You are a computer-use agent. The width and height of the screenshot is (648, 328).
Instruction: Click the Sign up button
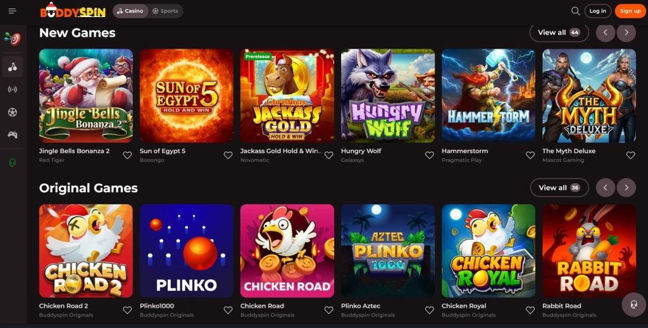[630, 11]
